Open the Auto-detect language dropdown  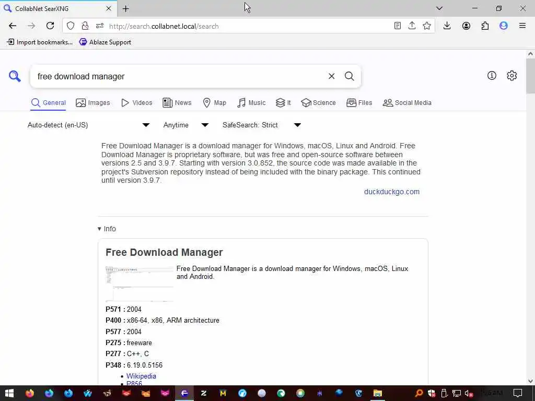coord(89,125)
